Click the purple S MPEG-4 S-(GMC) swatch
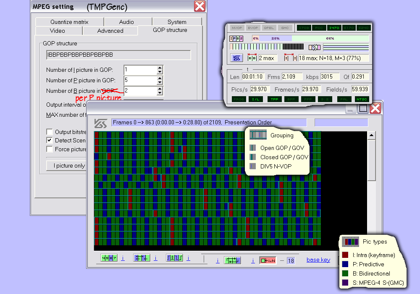The image size is (420, 294). [x=345, y=283]
